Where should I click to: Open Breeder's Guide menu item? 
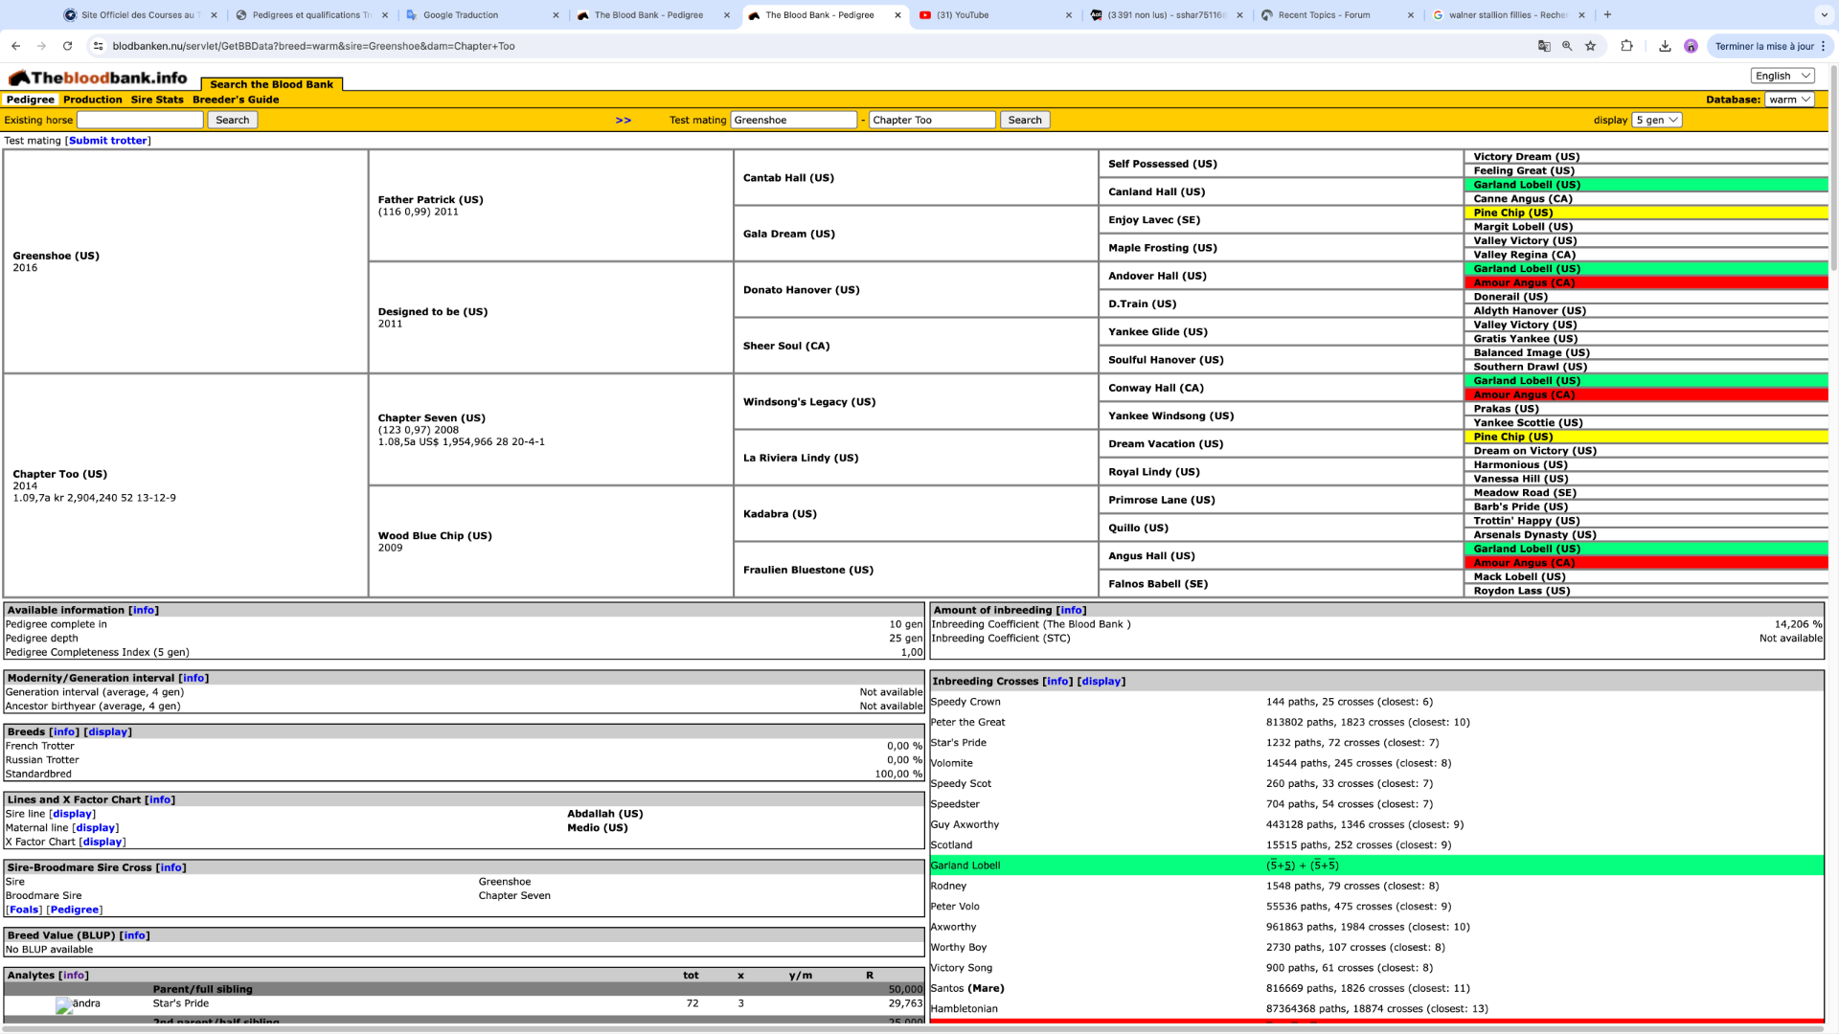[236, 100]
